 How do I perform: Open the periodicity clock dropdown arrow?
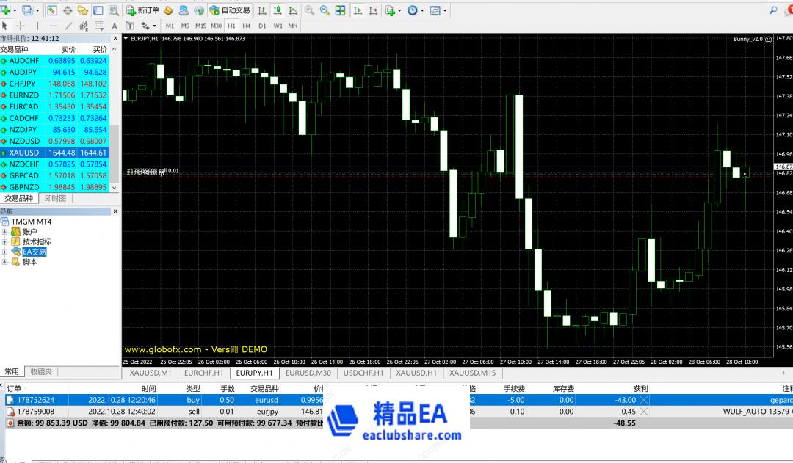click(x=421, y=10)
